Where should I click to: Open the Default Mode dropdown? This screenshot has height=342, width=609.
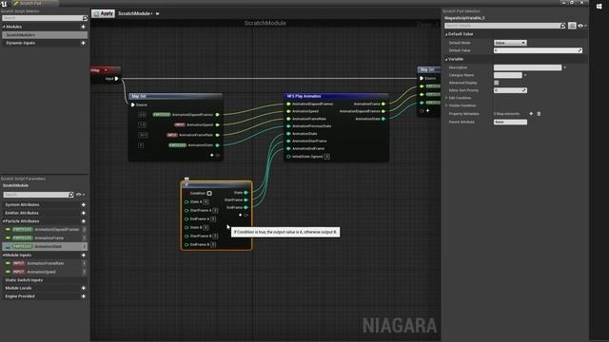(510, 43)
